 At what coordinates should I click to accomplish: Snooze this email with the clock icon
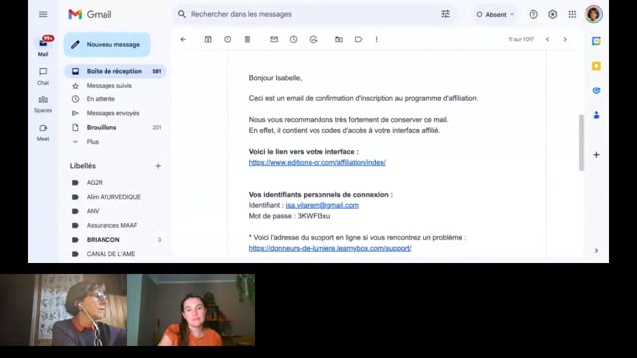click(x=294, y=40)
